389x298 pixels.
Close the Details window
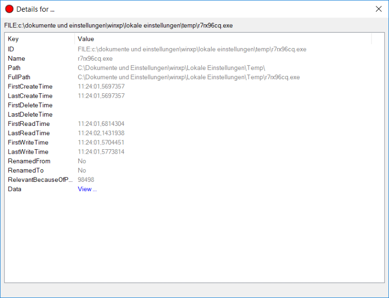(379, 9)
